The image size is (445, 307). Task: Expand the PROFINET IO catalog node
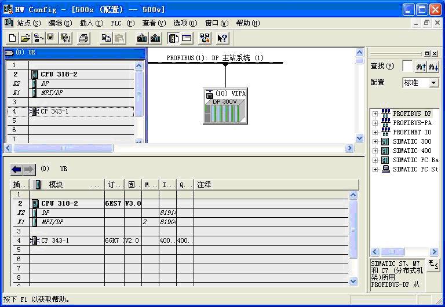(375, 133)
